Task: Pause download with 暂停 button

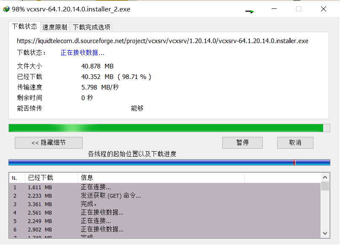Action: [243, 143]
